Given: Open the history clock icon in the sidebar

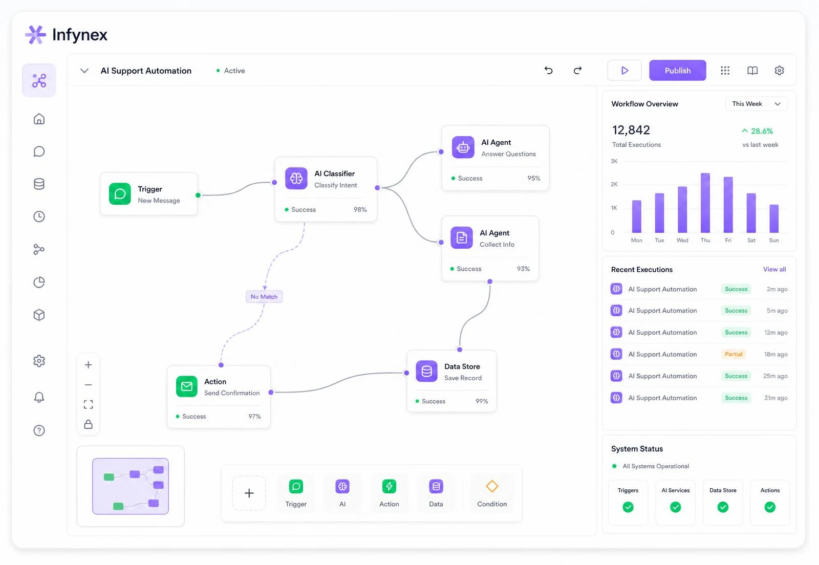Looking at the screenshot, I should pos(39,216).
